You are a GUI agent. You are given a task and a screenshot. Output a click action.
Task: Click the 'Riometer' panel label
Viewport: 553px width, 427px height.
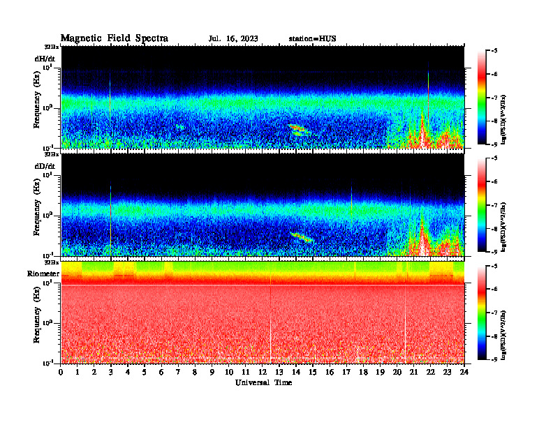(43, 274)
